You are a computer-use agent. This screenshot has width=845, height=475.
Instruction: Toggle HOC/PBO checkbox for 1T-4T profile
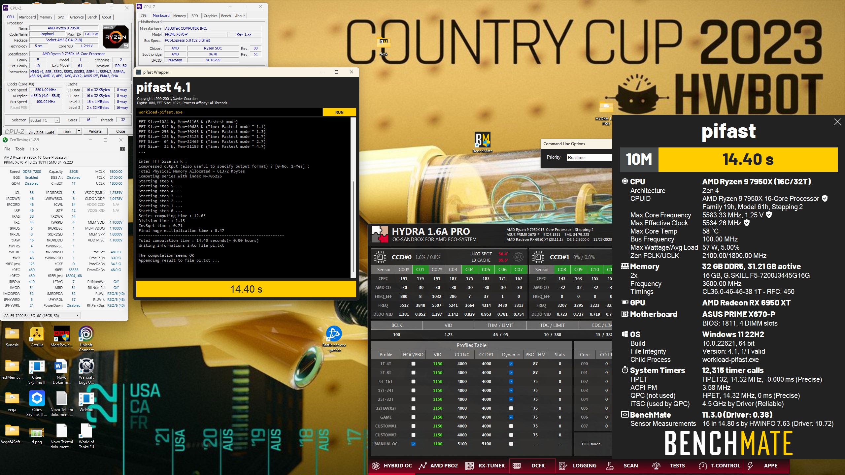click(413, 364)
